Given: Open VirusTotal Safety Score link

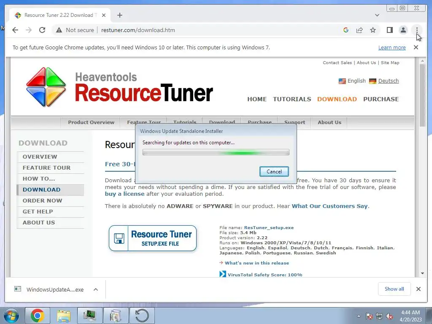Looking at the screenshot, I should click(265, 275).
